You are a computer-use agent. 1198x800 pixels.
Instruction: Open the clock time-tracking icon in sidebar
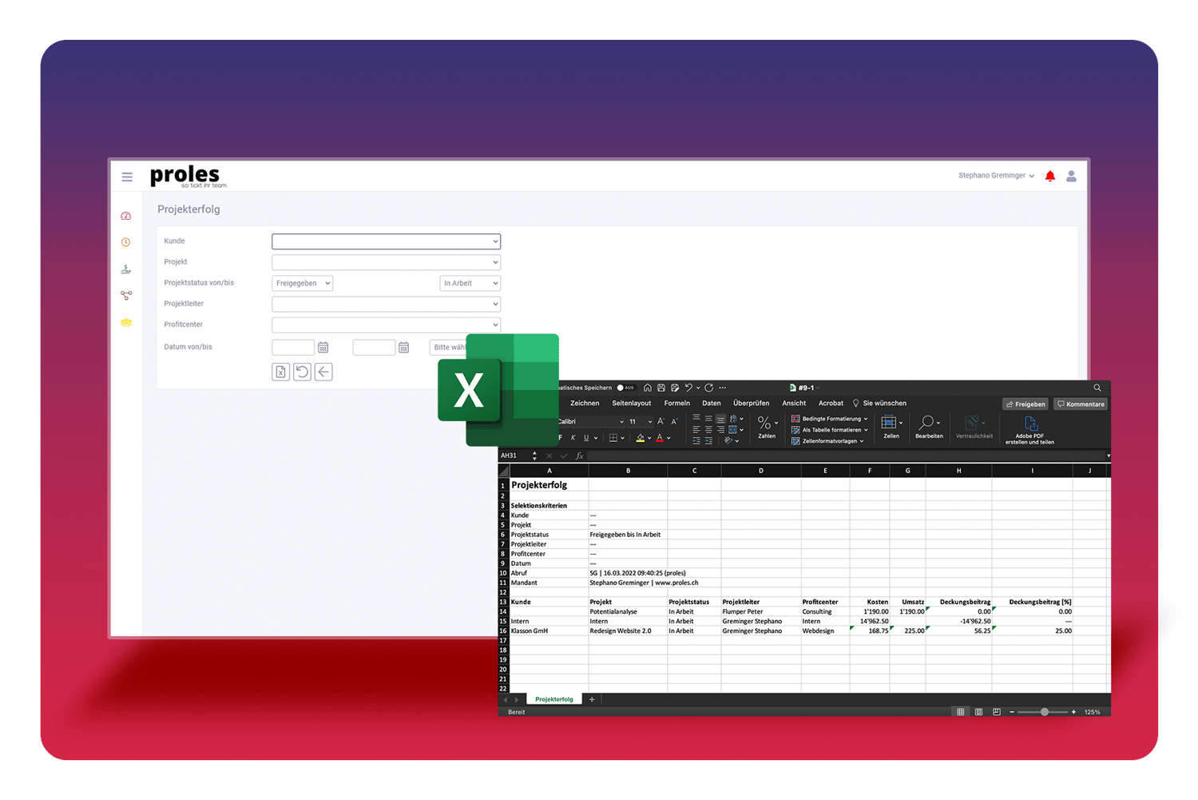[126, 242]
